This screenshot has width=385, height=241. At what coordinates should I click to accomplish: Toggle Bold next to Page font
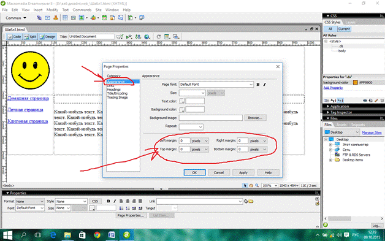(258, 85)
